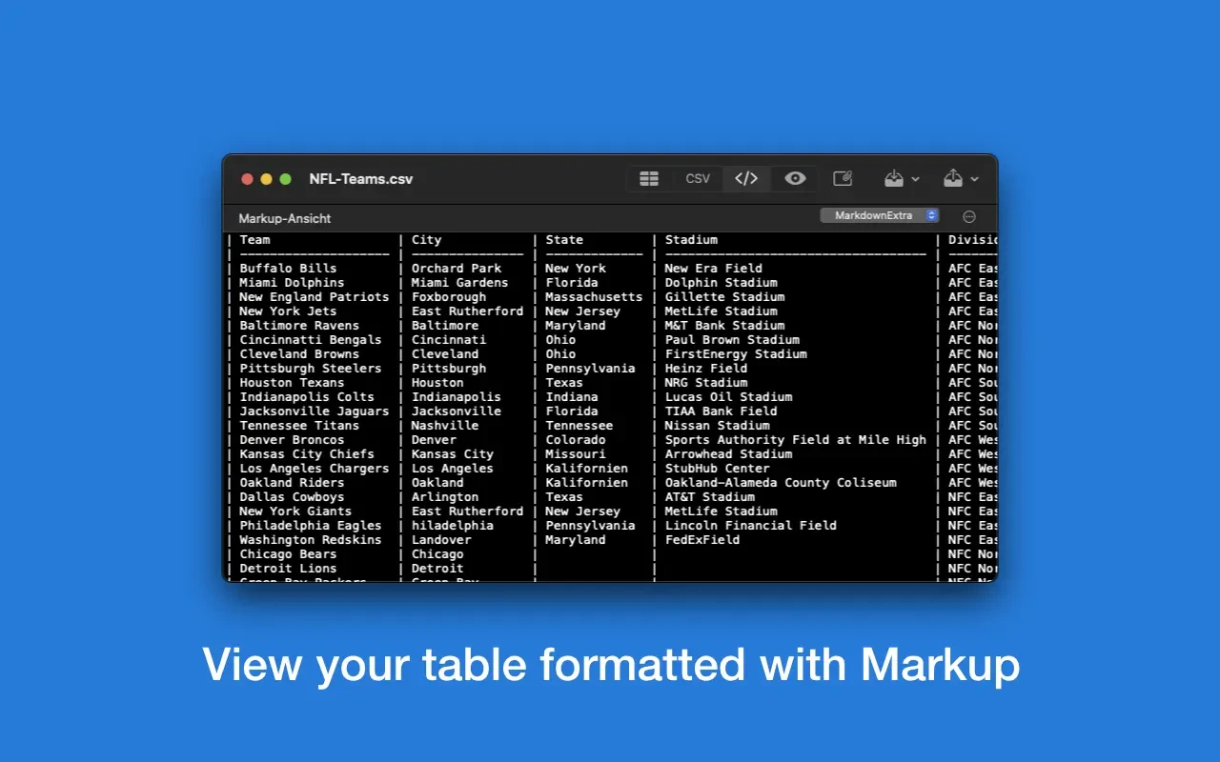Click the circled ellipsis options icon
1220x762 pixels.
(969, 217)
